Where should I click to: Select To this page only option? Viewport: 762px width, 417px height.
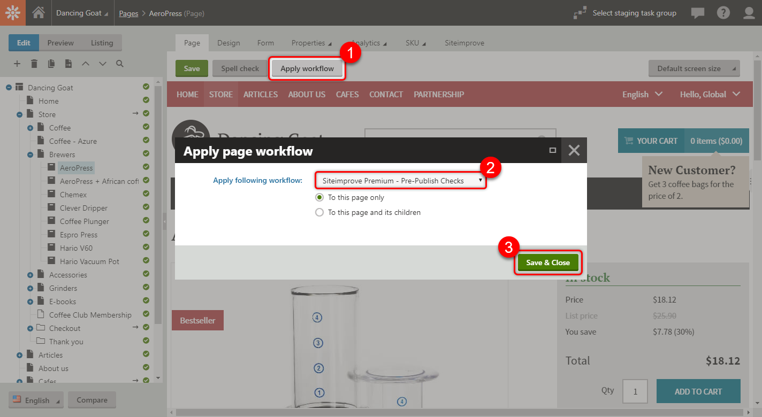point(319,197)
